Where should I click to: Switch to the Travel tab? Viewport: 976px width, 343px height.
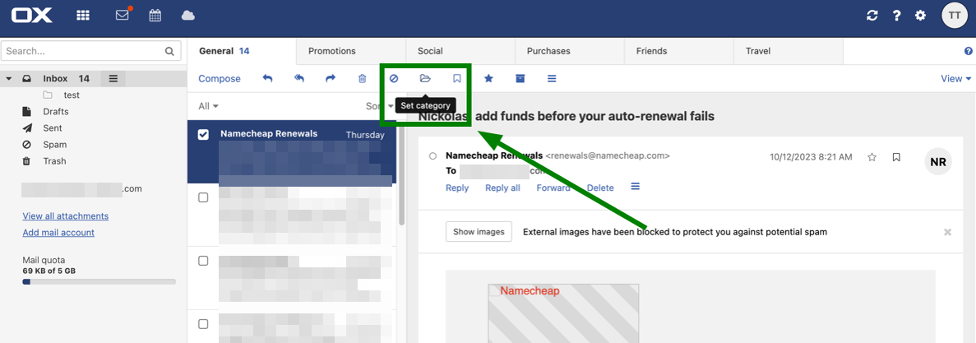[x=788, y=51]
